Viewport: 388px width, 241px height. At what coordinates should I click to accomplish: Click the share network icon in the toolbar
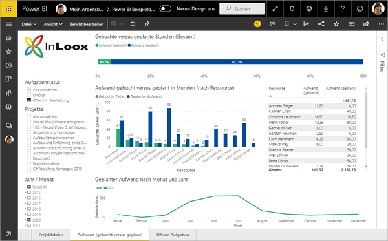coord(321,24)
